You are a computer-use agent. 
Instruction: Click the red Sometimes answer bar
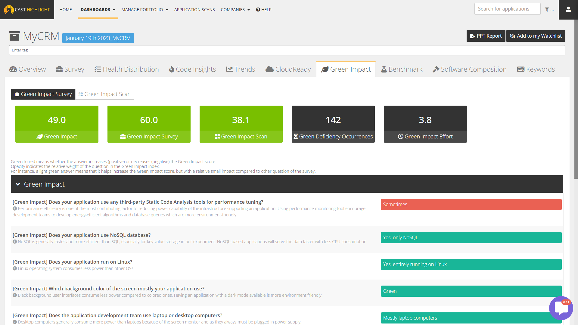[471, 204]
